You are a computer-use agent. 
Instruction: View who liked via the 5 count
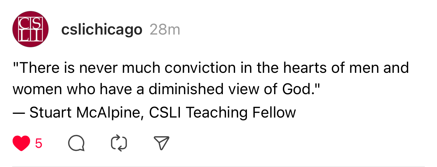[x=39, y=144]
